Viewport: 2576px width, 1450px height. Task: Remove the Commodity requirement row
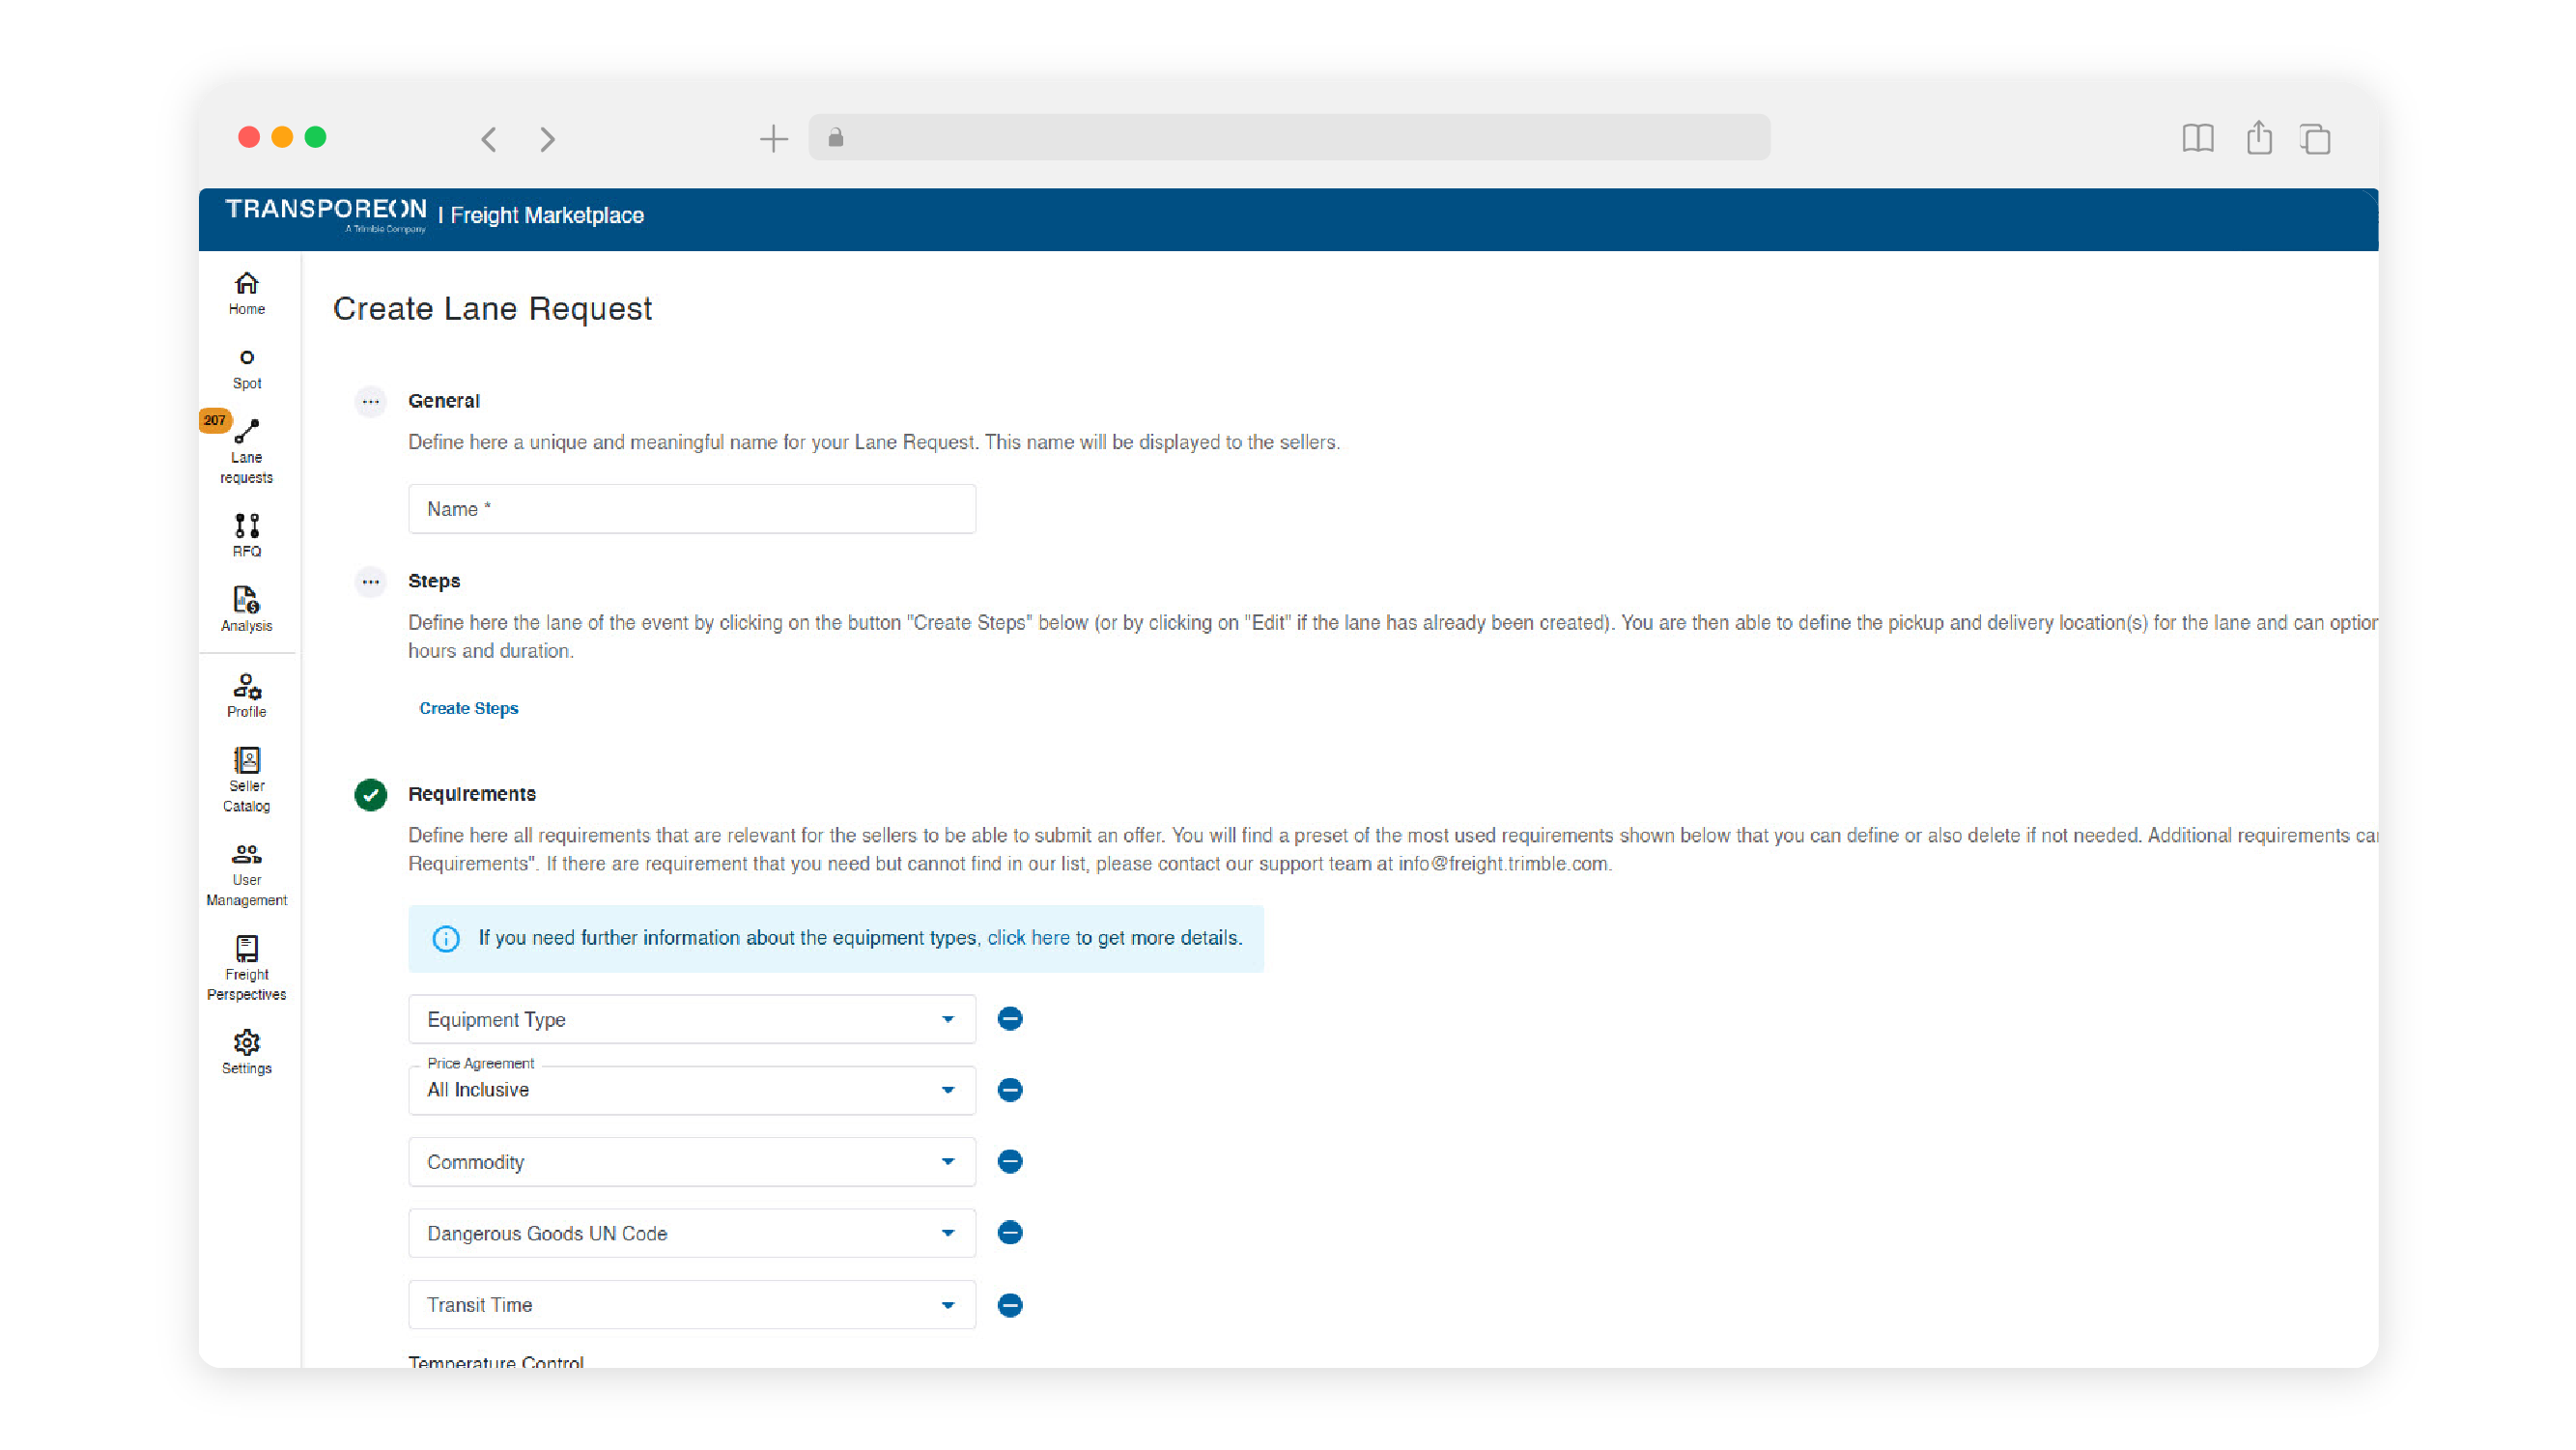[x=1009, y=1161]
